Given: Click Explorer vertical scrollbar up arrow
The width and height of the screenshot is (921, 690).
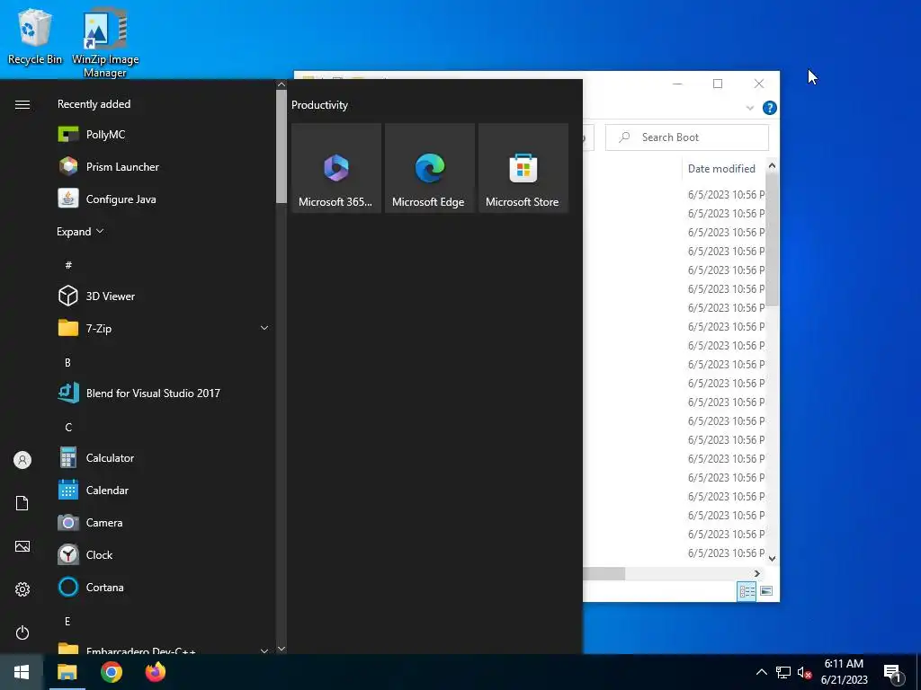Looking at the screenshot, I should [772, 166].
